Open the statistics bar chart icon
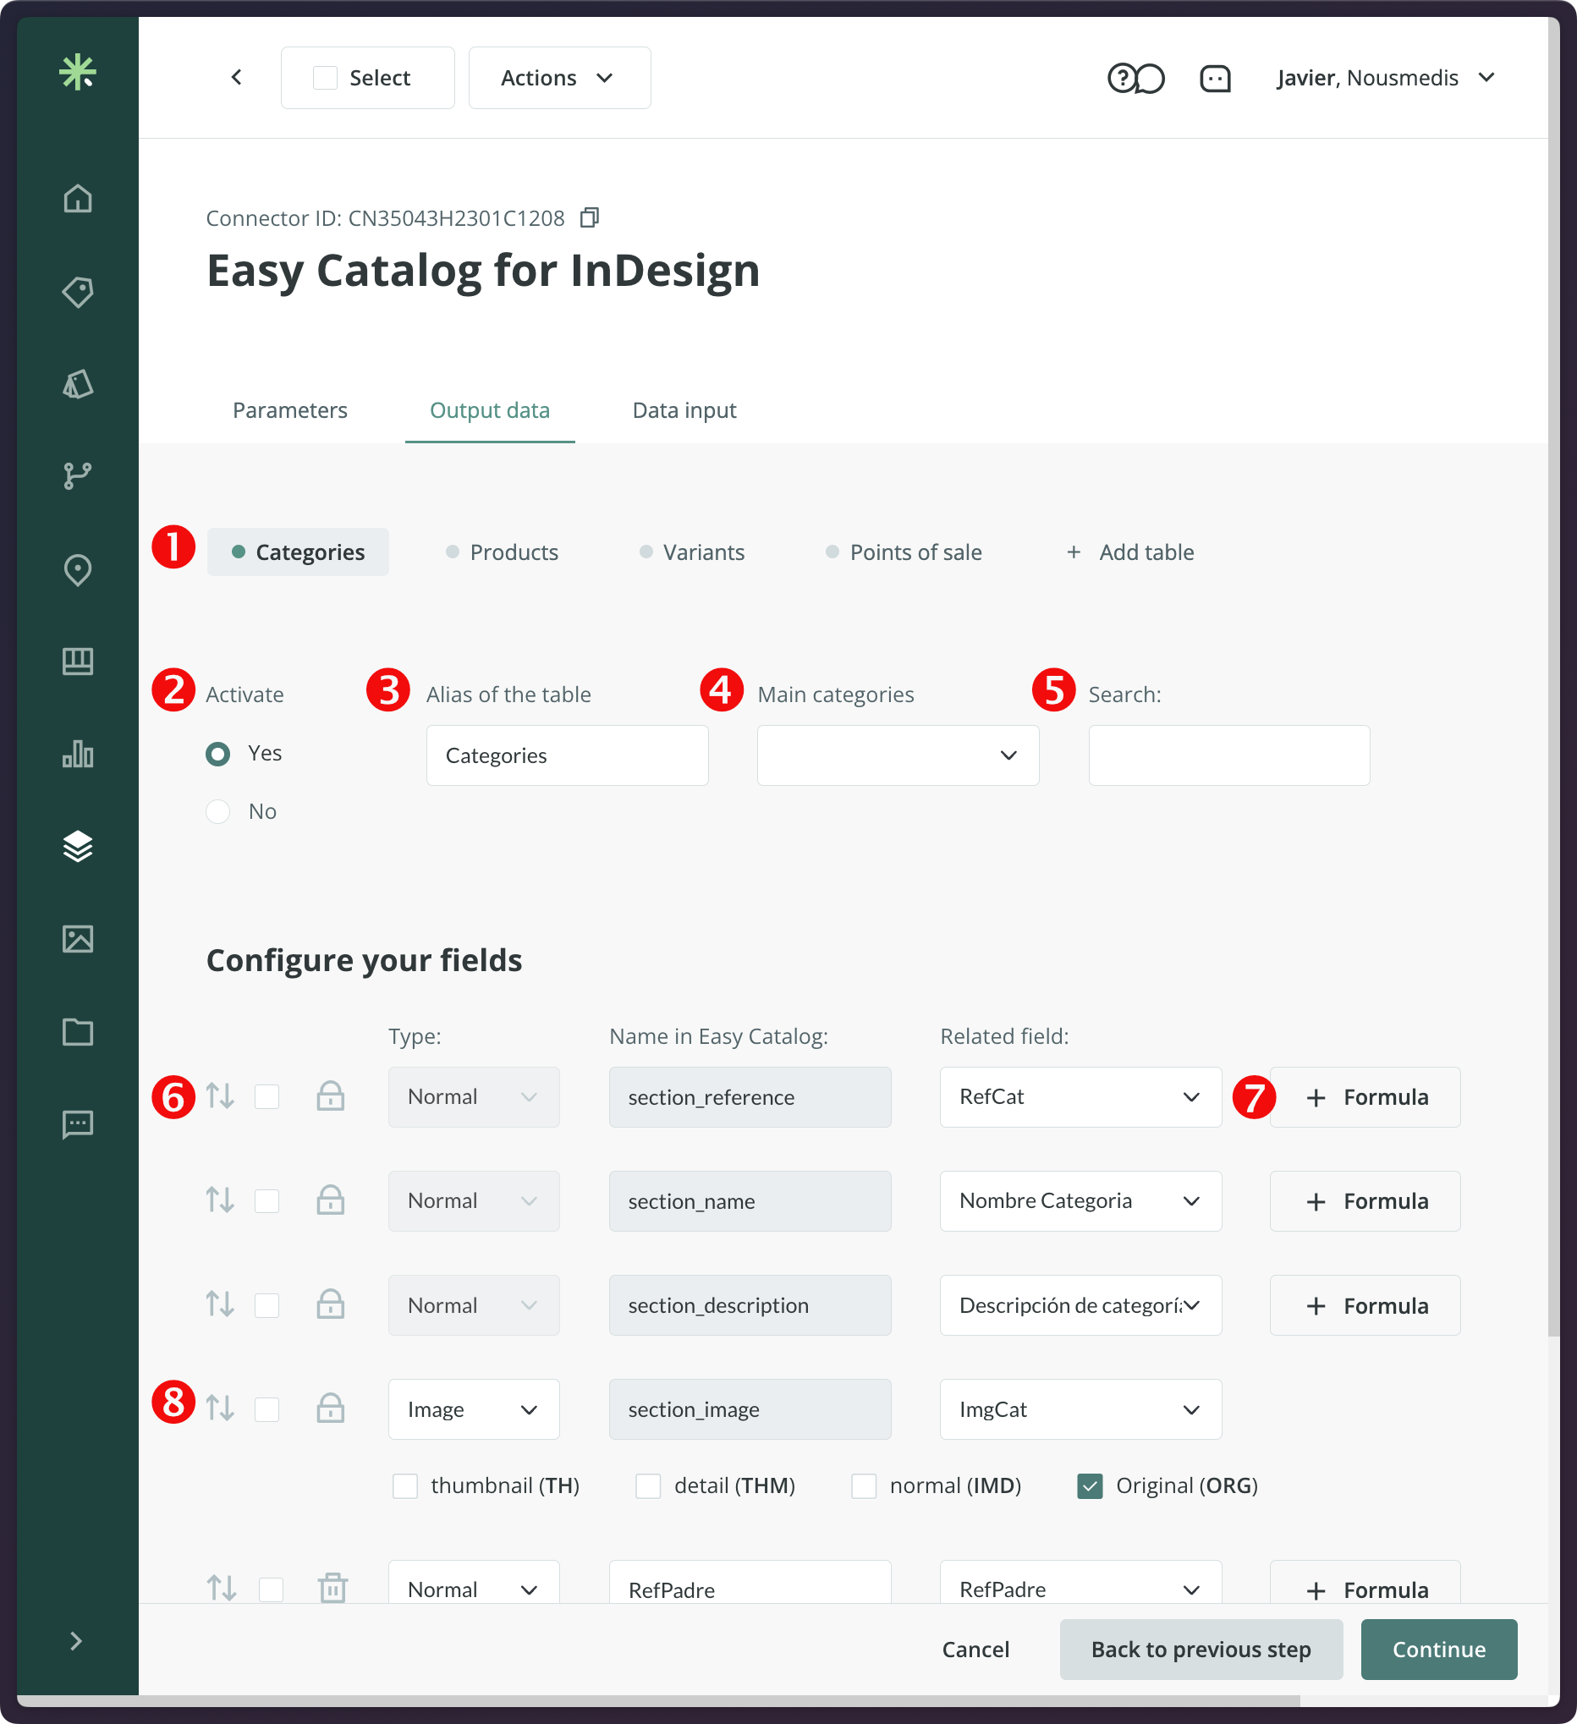The image size is (1577, 1724). (x=78, y=755)
